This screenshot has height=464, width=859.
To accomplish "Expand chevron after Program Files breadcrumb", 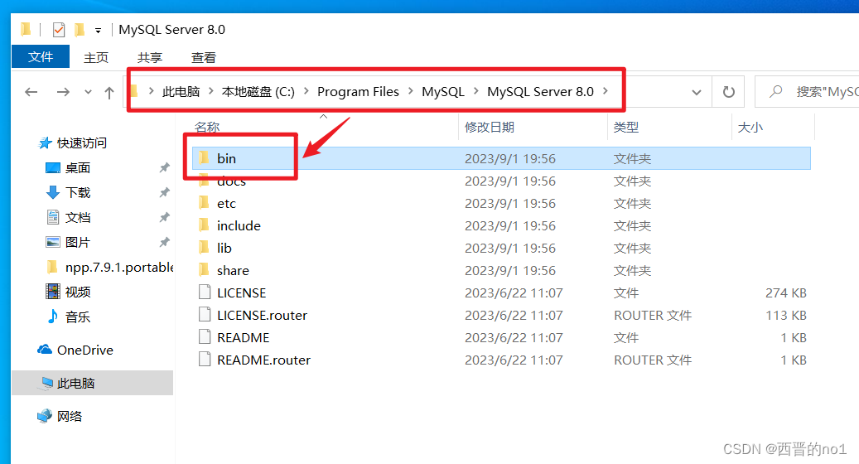I will [x=410, y=91].
